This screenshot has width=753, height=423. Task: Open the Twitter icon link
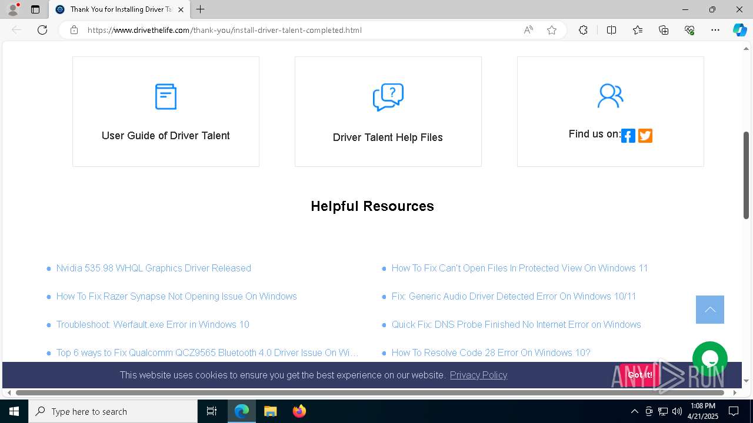[645, 136]
